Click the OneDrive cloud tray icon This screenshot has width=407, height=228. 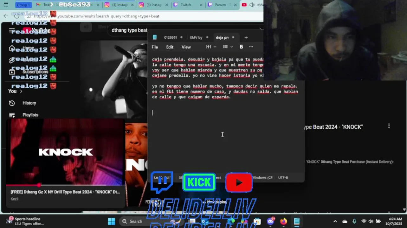pyautogui.click(x=345, y=221)
